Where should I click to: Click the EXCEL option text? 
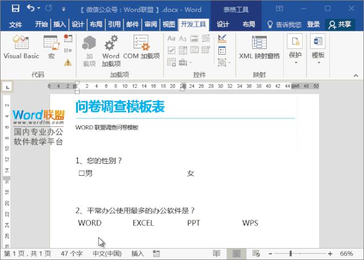point(143,223)
